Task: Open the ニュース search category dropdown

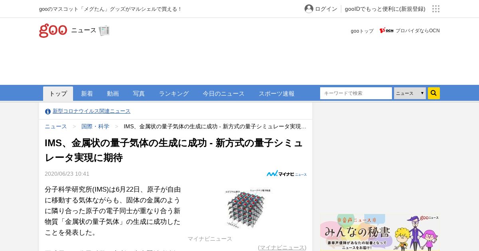Action: point(410,93)
